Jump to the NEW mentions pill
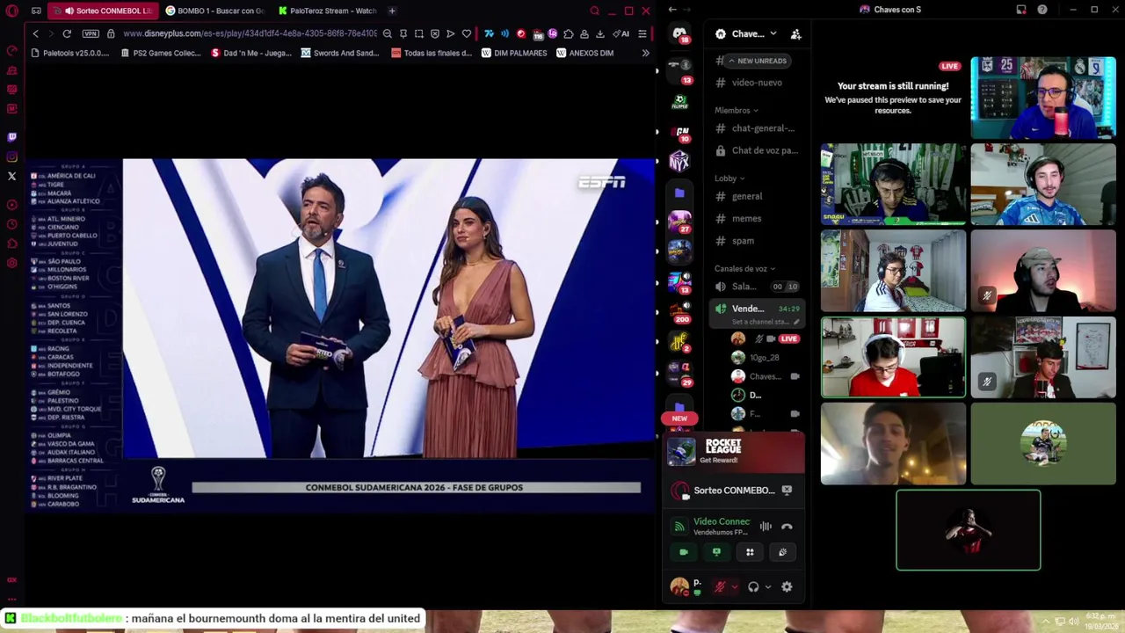The height and width of the screenshot is (633, 1125). [679, 418]
